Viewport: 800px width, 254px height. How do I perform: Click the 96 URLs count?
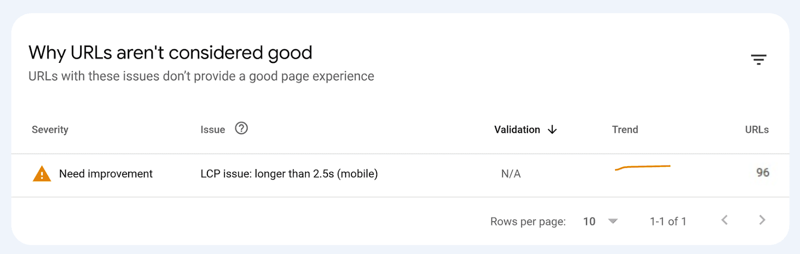[x=762, y=173]
